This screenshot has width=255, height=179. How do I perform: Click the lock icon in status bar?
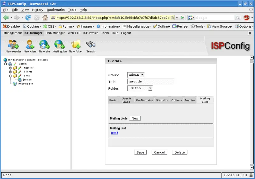point(251,175)
